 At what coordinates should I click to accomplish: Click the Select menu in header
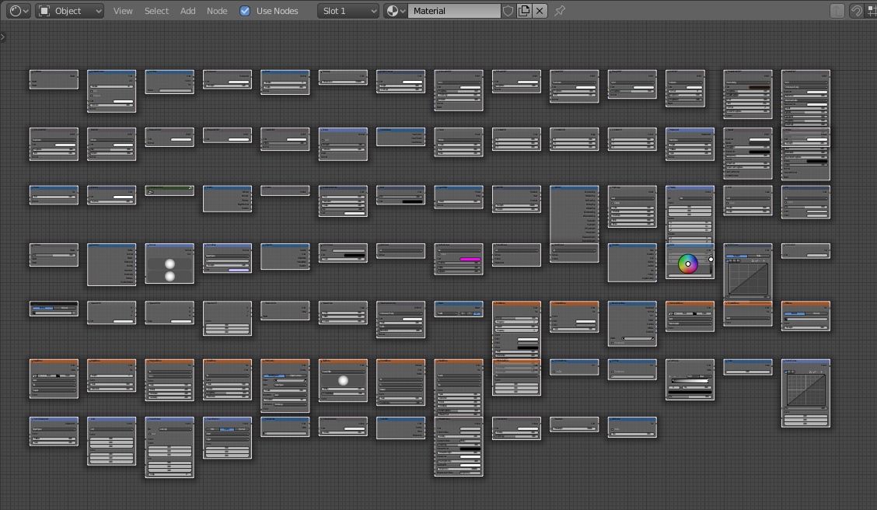coord(156,11)
